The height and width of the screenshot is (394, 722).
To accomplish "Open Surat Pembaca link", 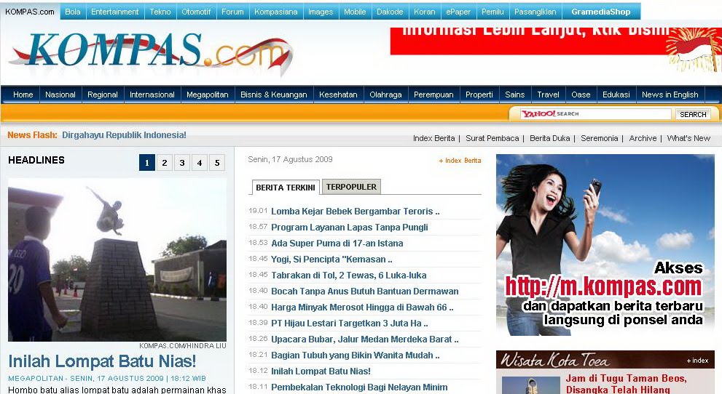I will pyautogui.click(x=493, y=138).
